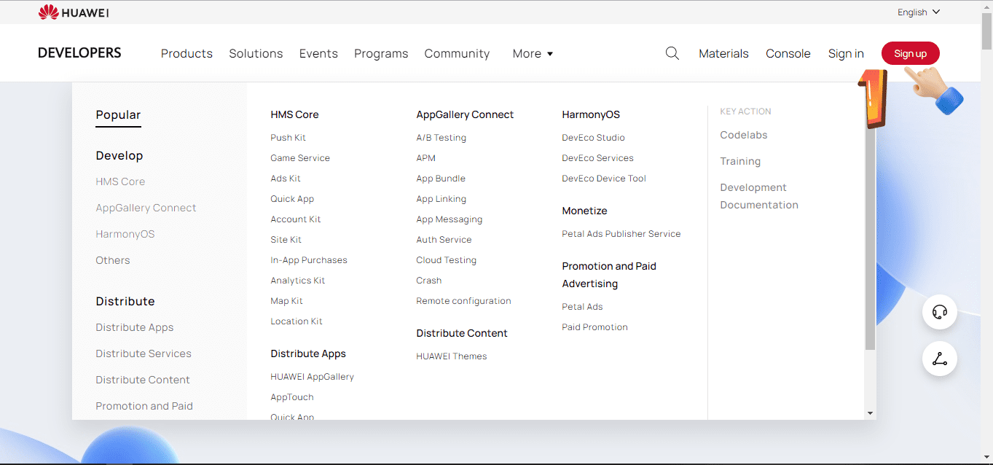Click the red Sign up button
This screenshot has height=465, width=993.
911,53
